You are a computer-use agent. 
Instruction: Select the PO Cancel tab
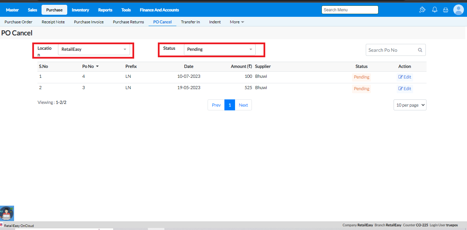click(162, 22)
